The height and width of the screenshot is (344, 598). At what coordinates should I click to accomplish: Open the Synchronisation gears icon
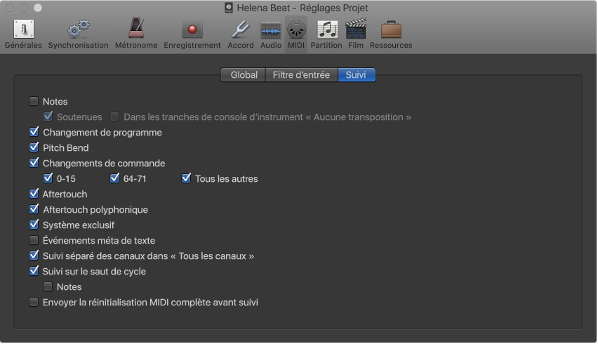tap(78, 29)
